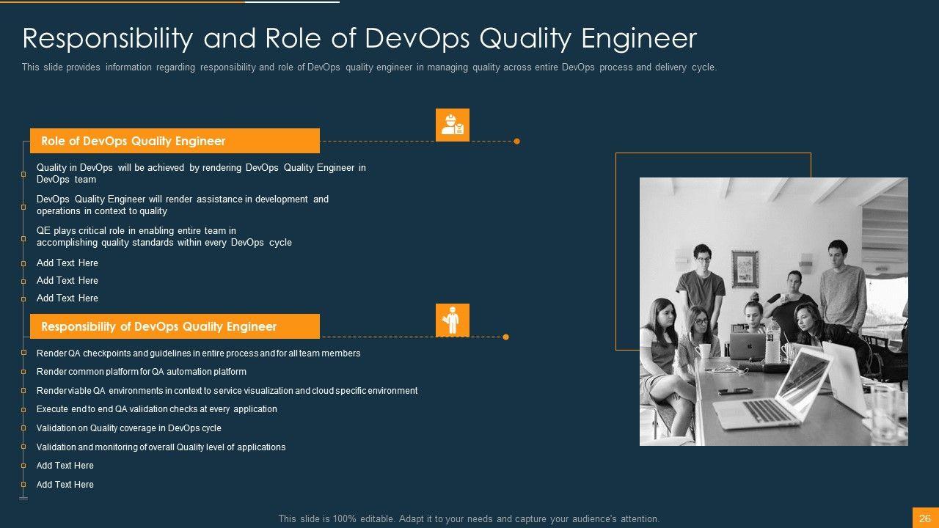Click the standing worker icon

pyautogui.click(x=452, y=320)
